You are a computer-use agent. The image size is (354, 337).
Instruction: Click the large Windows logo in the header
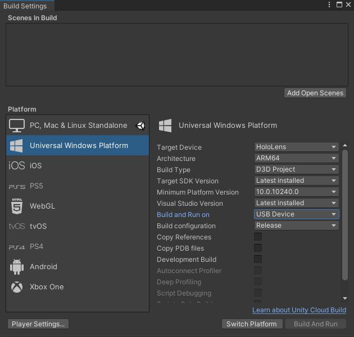pyautogui.click(x=165, y=126)
